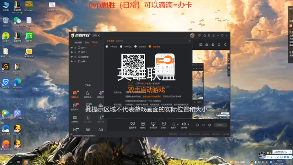This screenshot has height=165, width=293.
Task: Open the Windows Start menu
Action: [x=3, y=162]
